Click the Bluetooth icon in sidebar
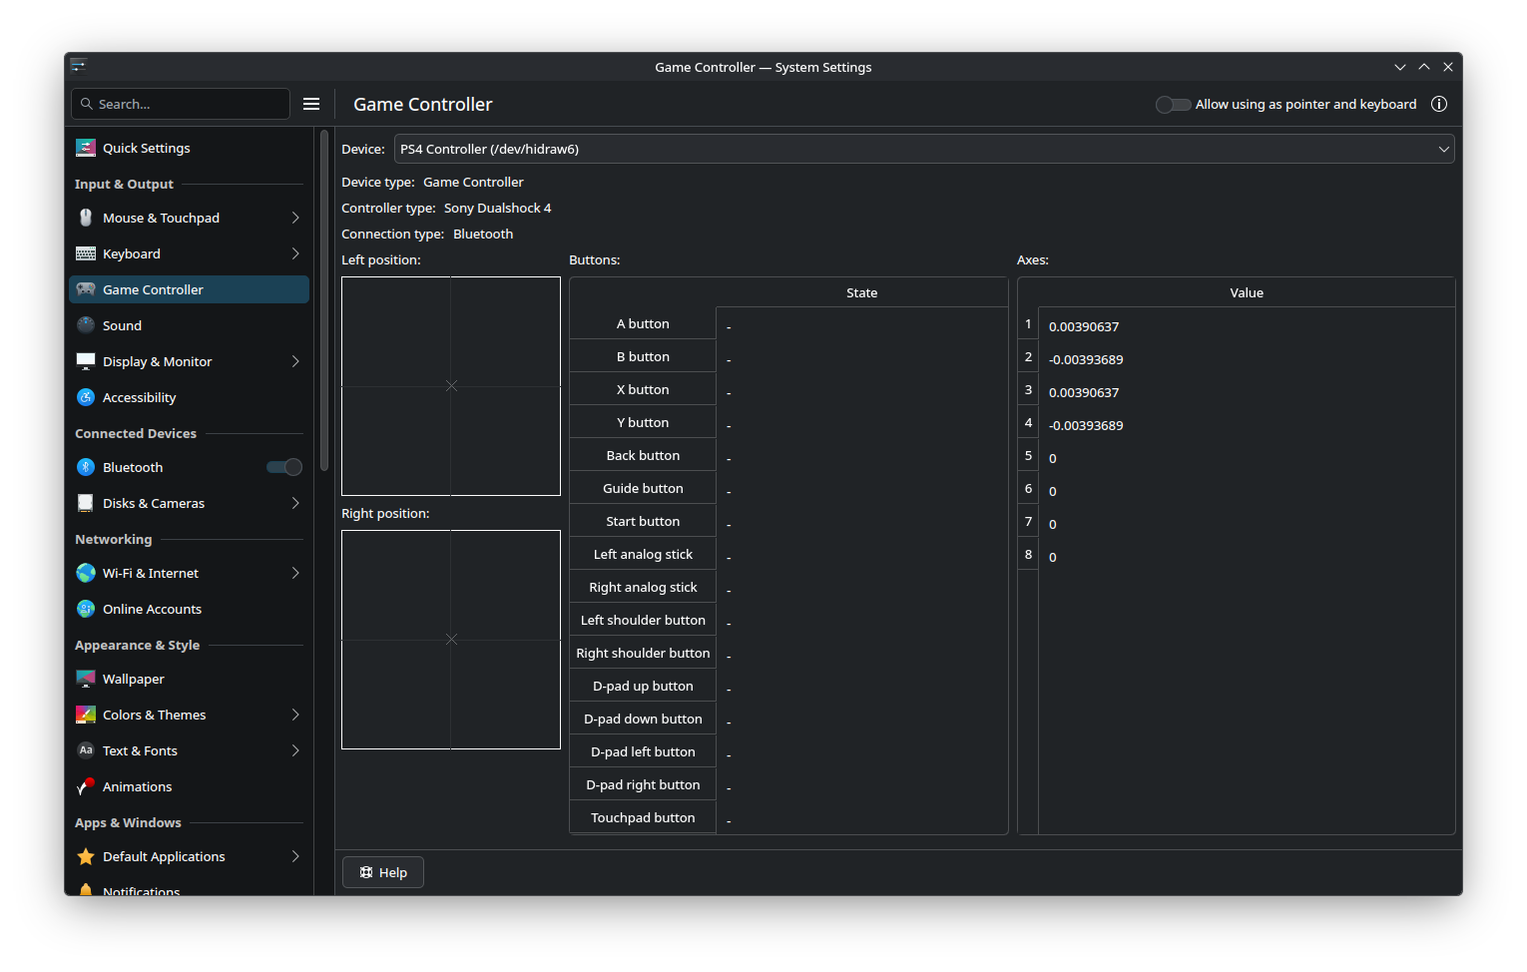 86,467
